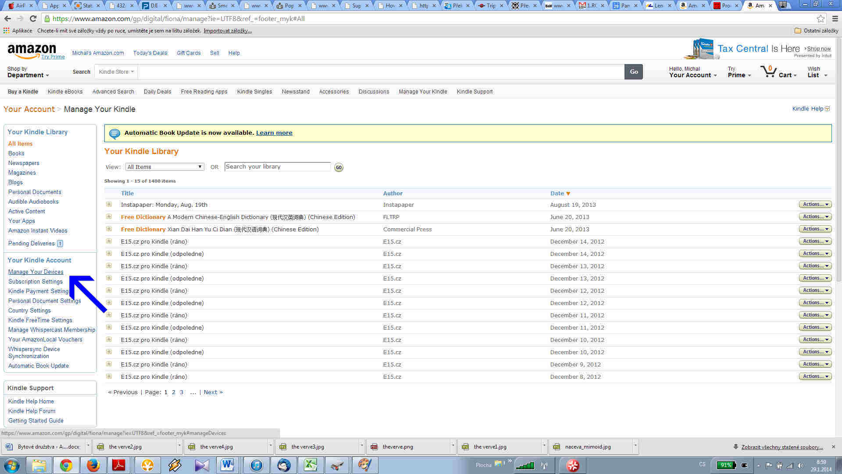The image size is (842, 474).
Task: Open Kindle Help Forum link
Action: [32, 411]
